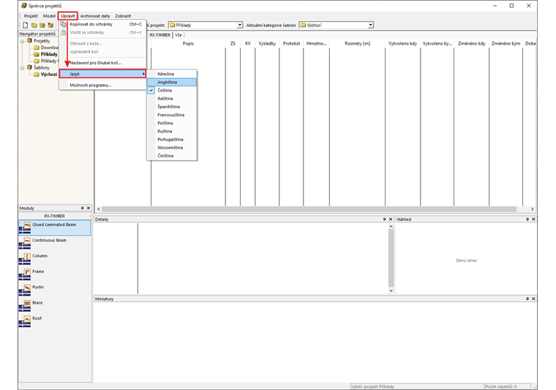Click the horizontal scrollbar left arrow
The height and width of the screenshot is (390, 556).
point(99,209)
